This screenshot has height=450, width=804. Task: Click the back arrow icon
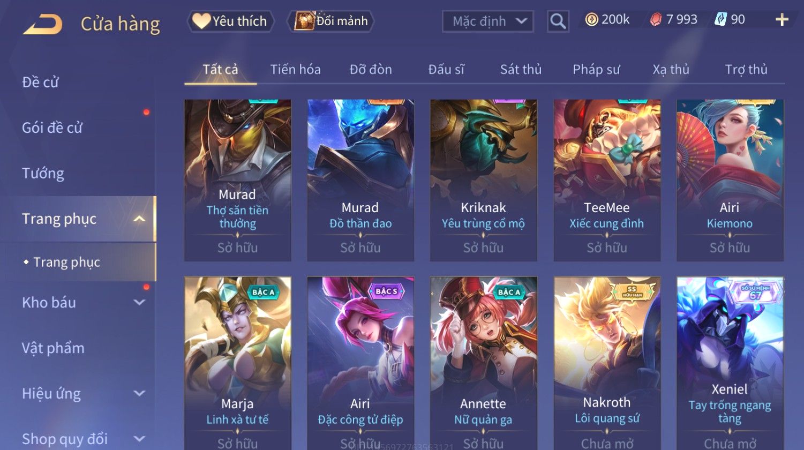click(42, 24)
